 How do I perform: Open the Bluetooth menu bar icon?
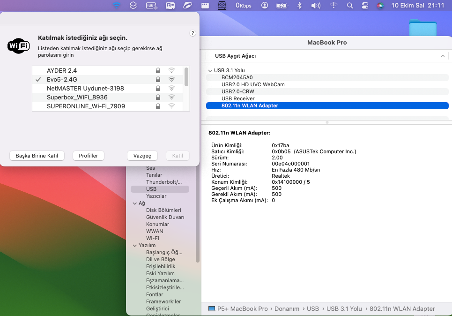(299, 6)
